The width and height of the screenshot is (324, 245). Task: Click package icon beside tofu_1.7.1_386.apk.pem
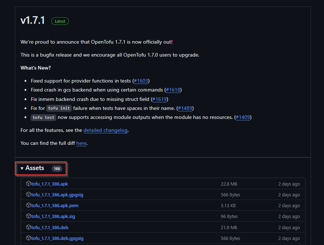coord(29,205)
